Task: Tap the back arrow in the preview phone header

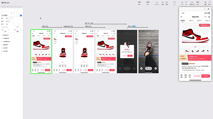Action: pos(181,17)
